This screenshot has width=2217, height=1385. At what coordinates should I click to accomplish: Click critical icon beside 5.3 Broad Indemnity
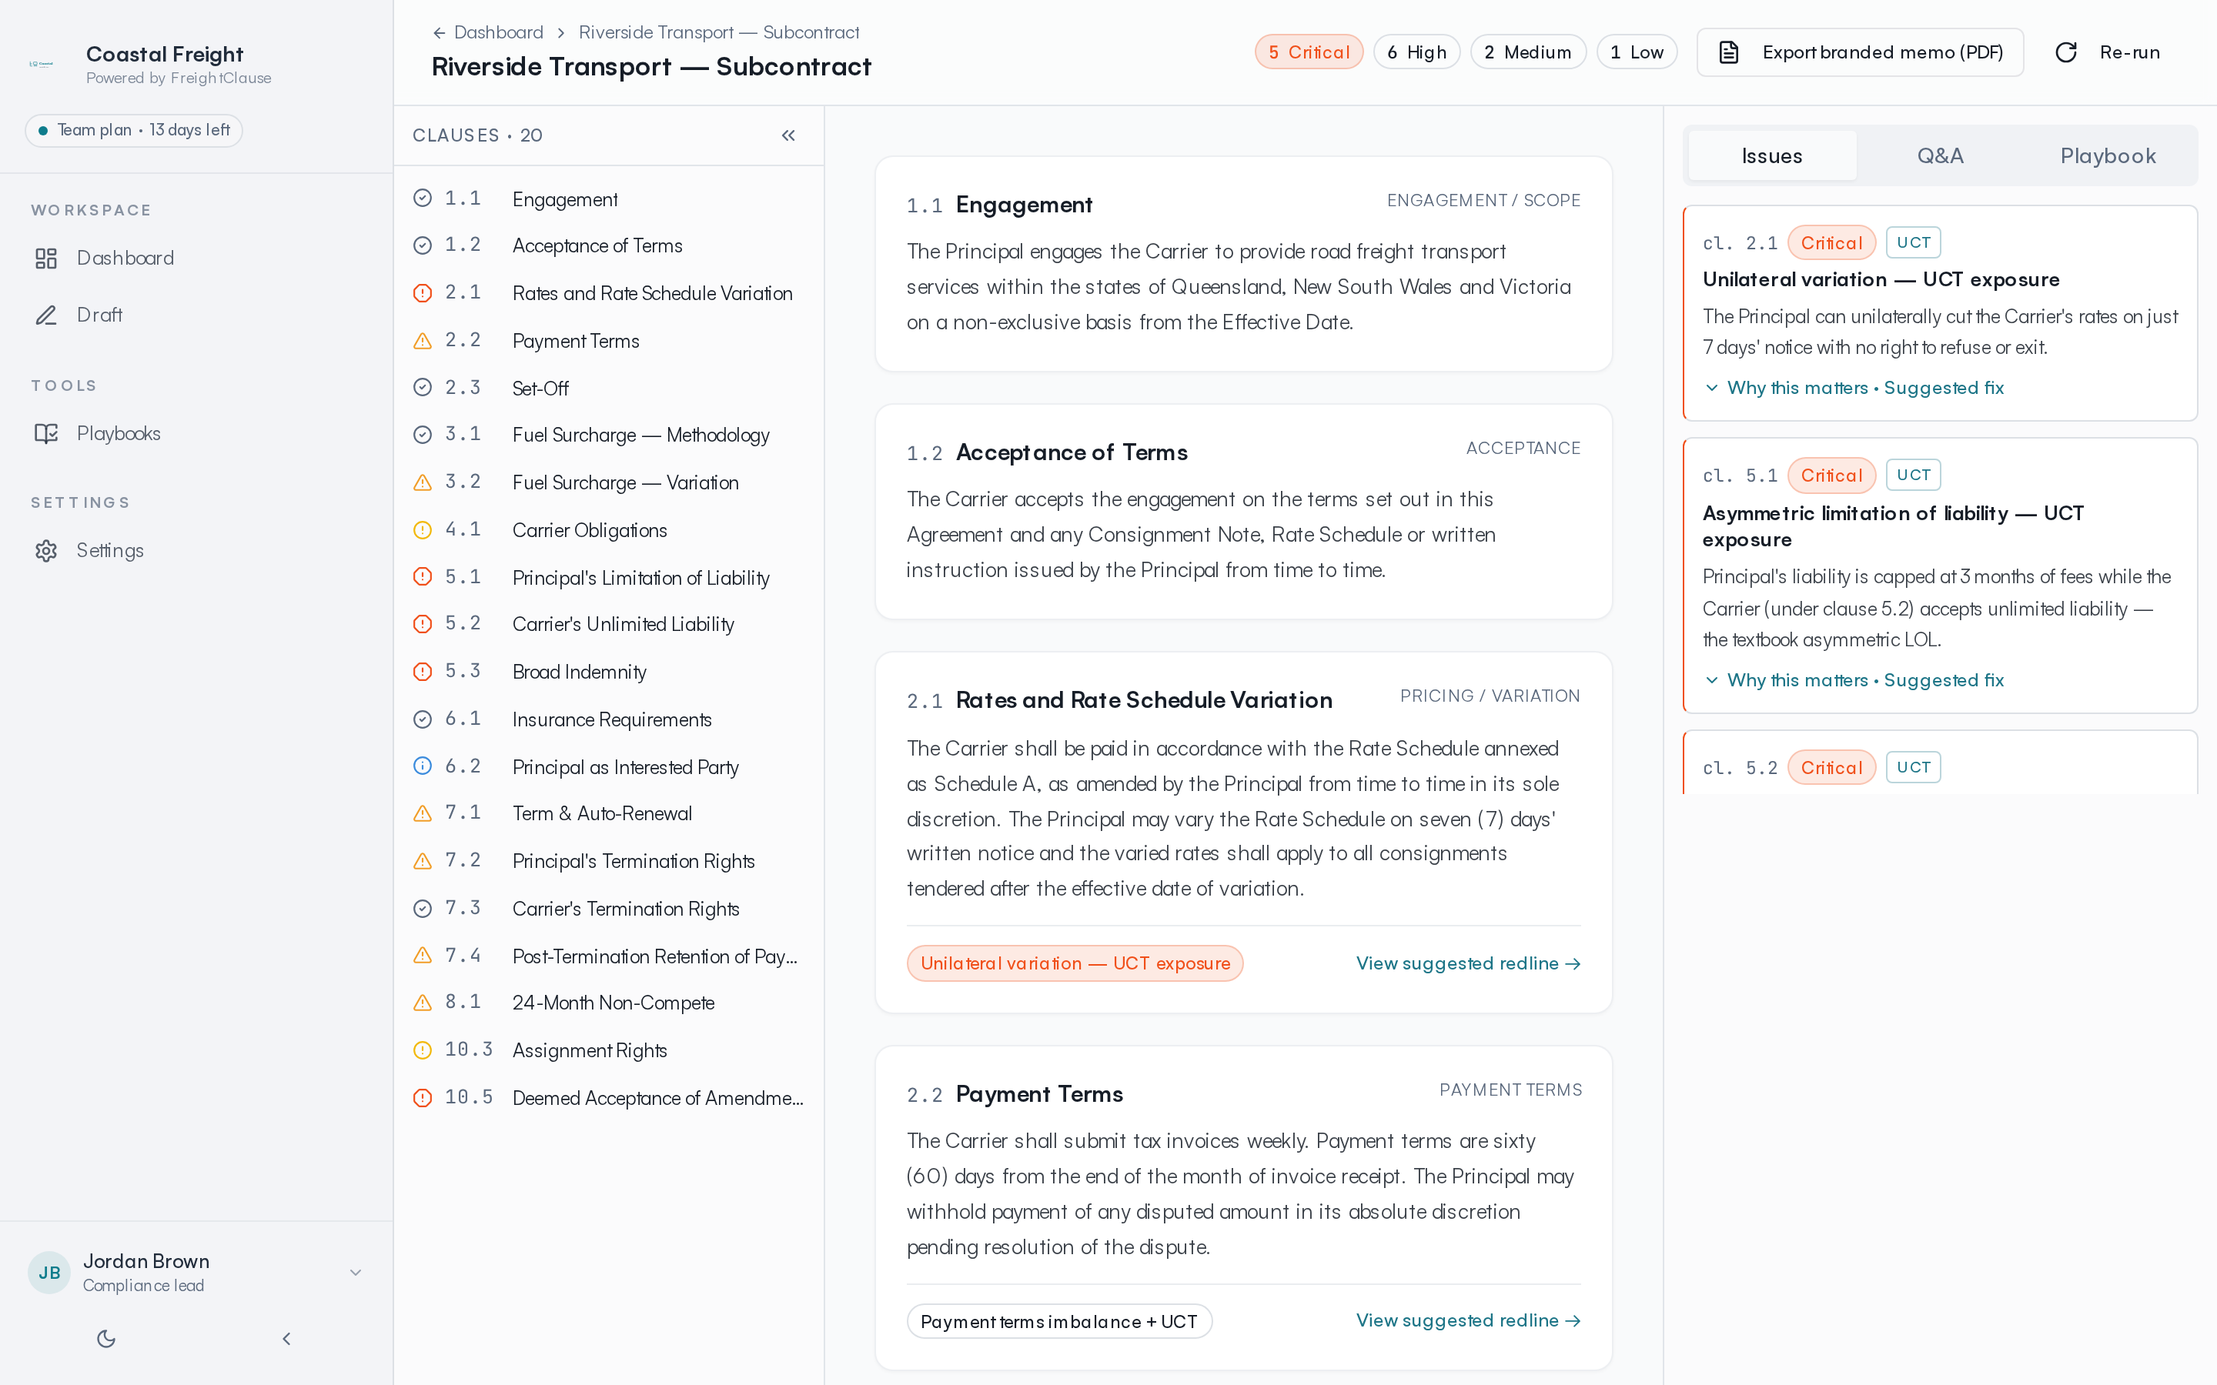tap(423, 672)
